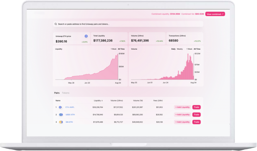Add Liquidity to ETH-AMPL pair

182,107
